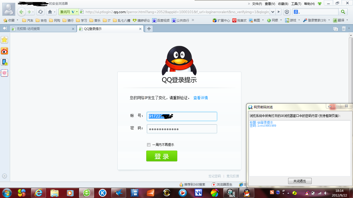Collapse the sidebar with the left arrow icon
353x198 pixels.
click(5, 28)
